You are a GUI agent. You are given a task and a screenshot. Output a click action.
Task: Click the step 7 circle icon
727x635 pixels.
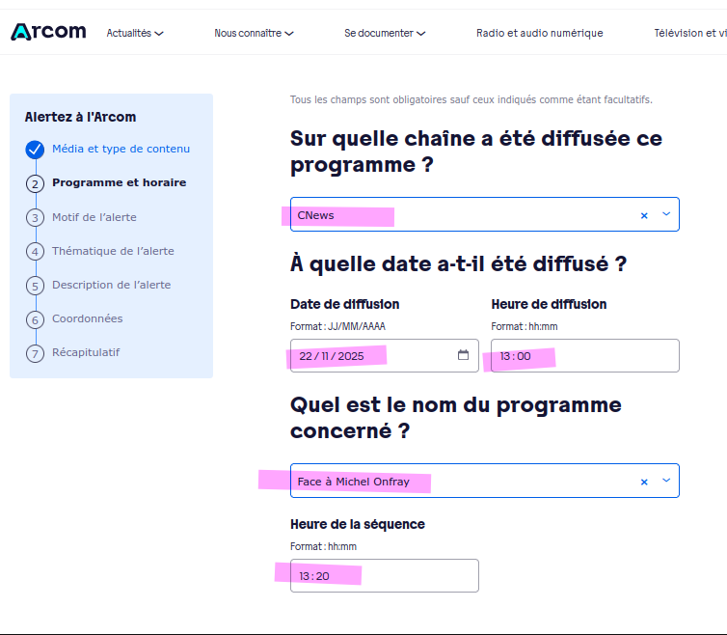tap(36, 353)
